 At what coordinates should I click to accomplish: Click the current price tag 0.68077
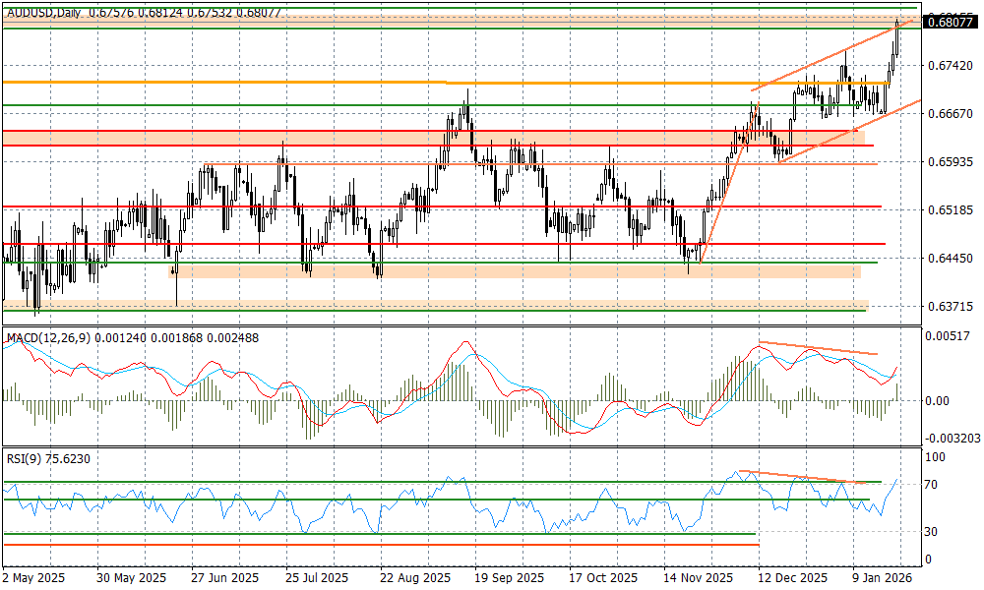[951, 21]
